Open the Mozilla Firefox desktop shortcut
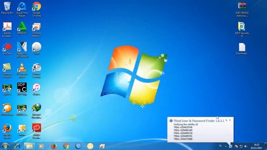The height and width of the screenshot is (150, 267). click(x=7, y=132)
